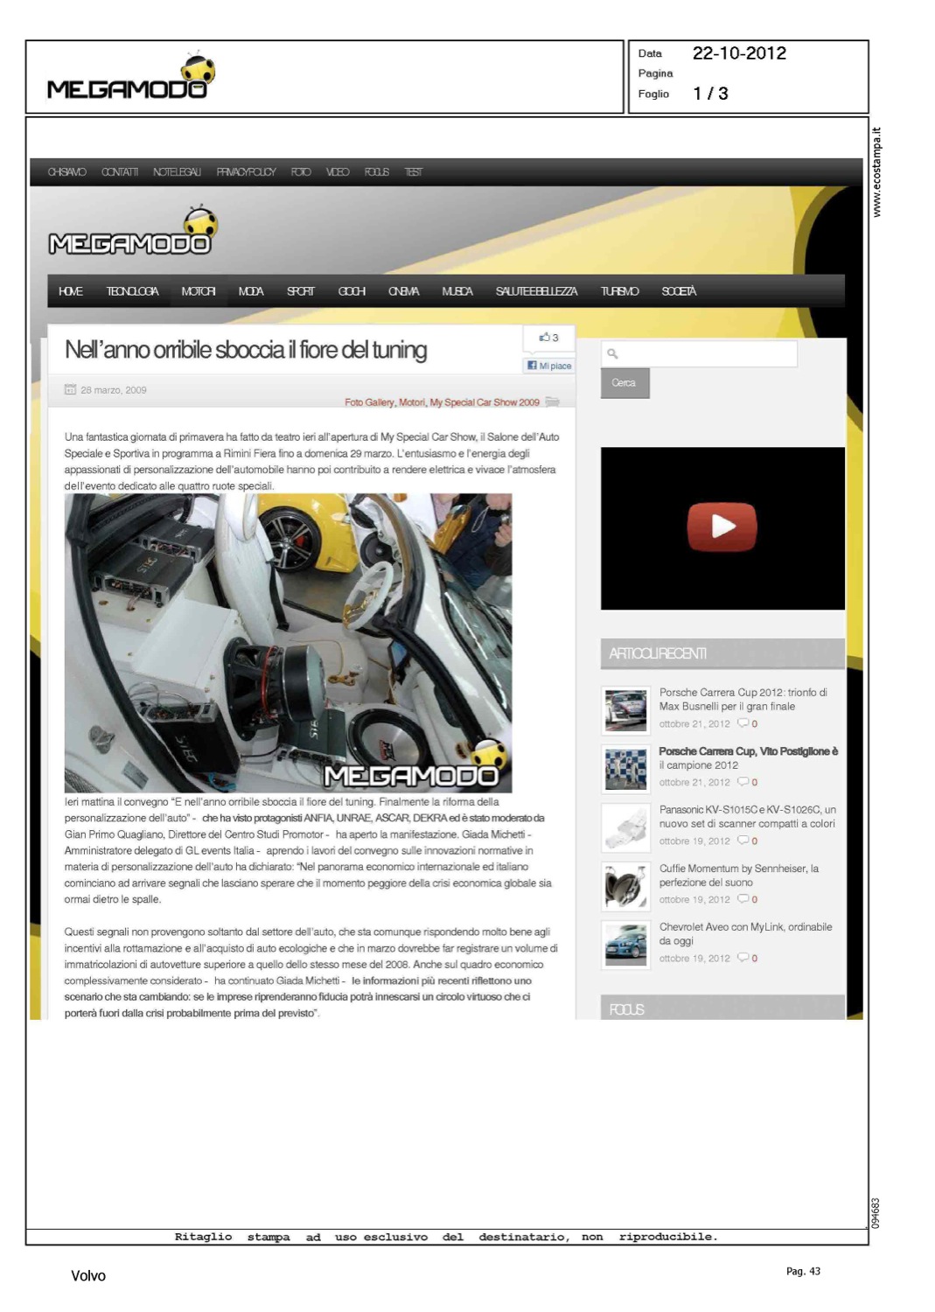This screenshot has height=1312, width=935.
Task: Open the MOTORI menu item
Action: [199, 291]
